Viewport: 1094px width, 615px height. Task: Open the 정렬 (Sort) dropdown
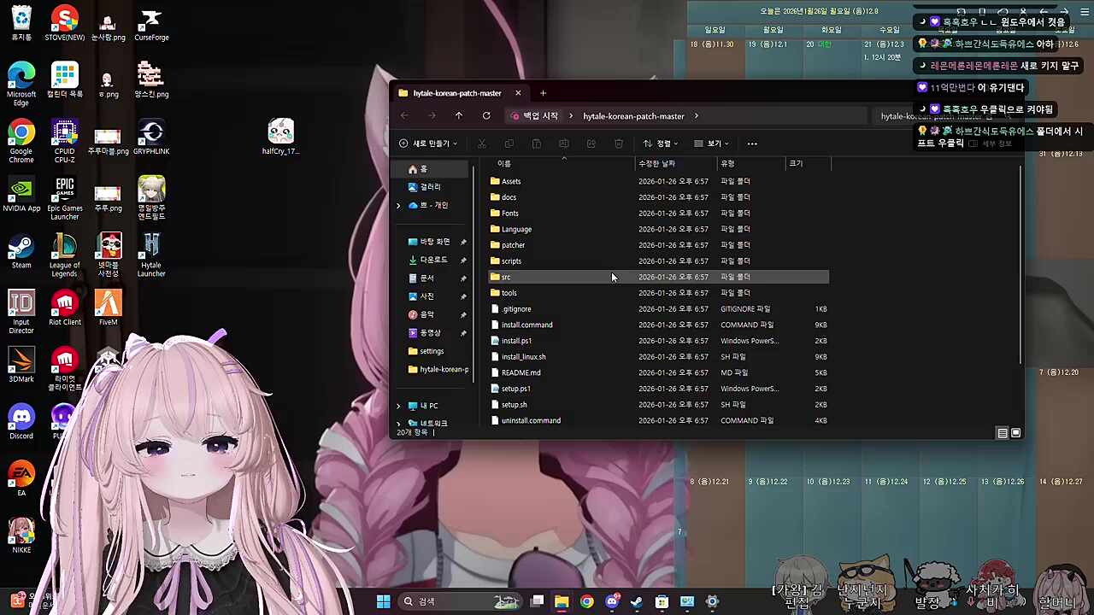point(661,143)
